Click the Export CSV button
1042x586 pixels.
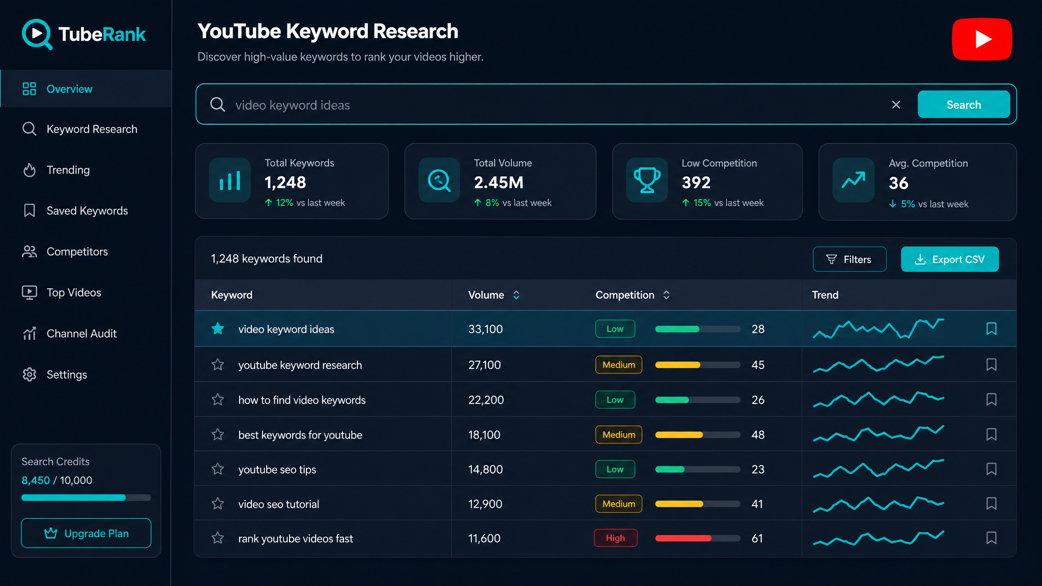pyautogui.click(x=950, y=259)
